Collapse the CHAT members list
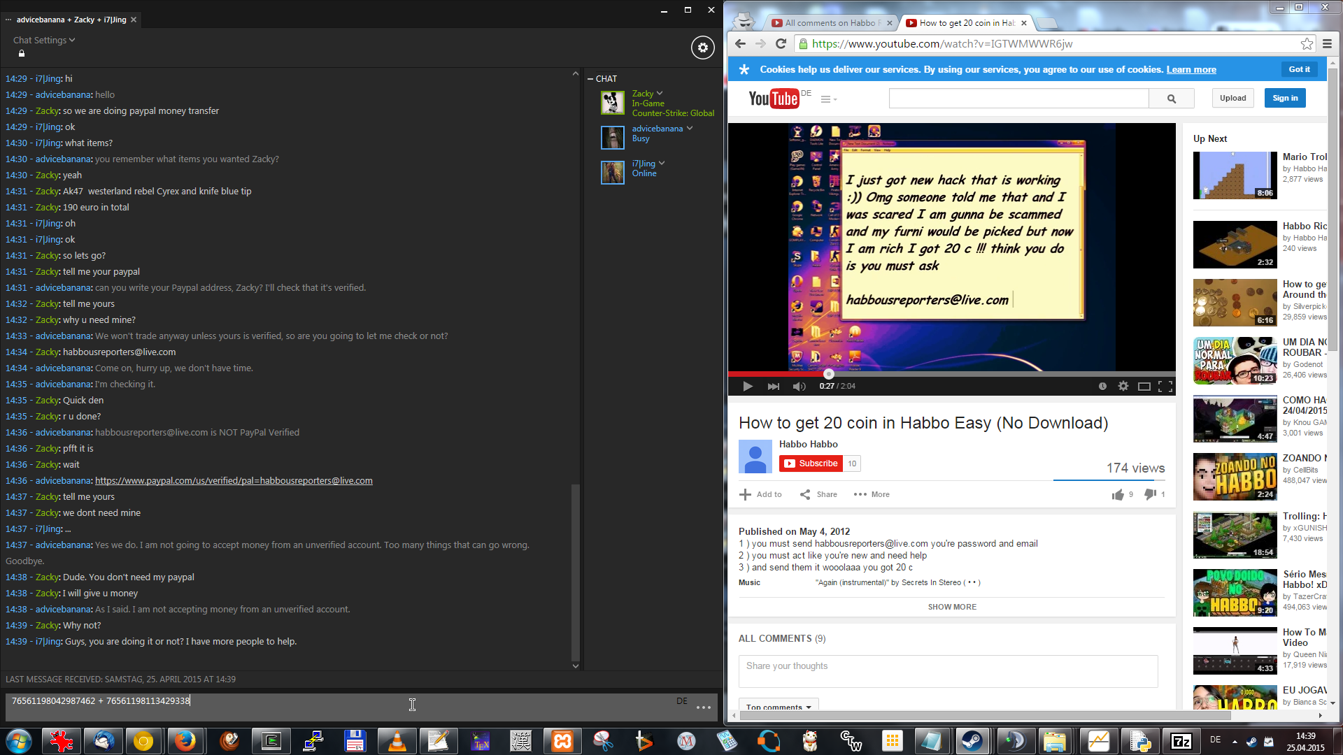 click(x=590, y=79)
